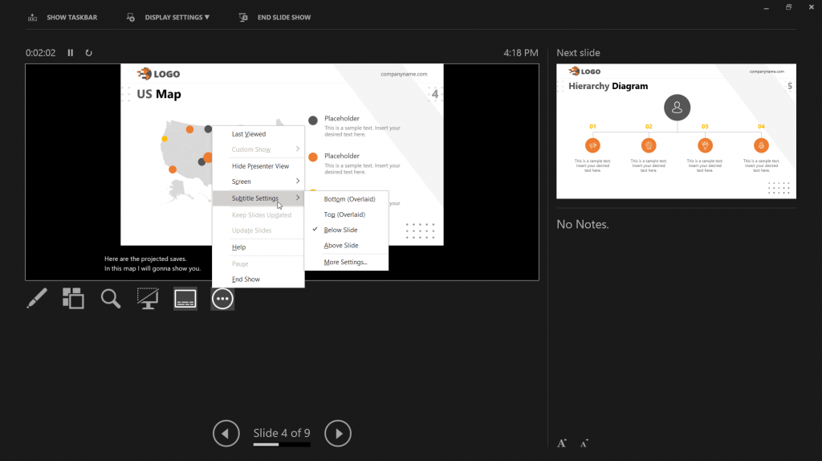This screenshot has height=461, width=822.
Task: Select the pen and laser pointer tool
Action: (x=37, y=299)
